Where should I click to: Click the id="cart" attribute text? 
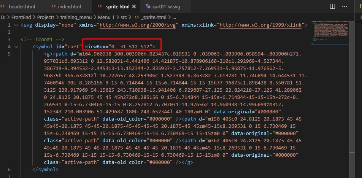pyautogui.click(x=69, y=47)
